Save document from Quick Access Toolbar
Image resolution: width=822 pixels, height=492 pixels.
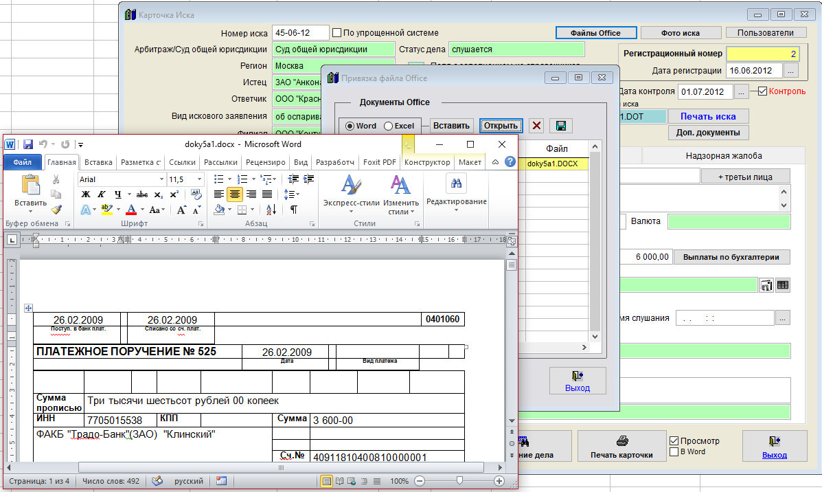pyautogui.click(x=28, y=144)
